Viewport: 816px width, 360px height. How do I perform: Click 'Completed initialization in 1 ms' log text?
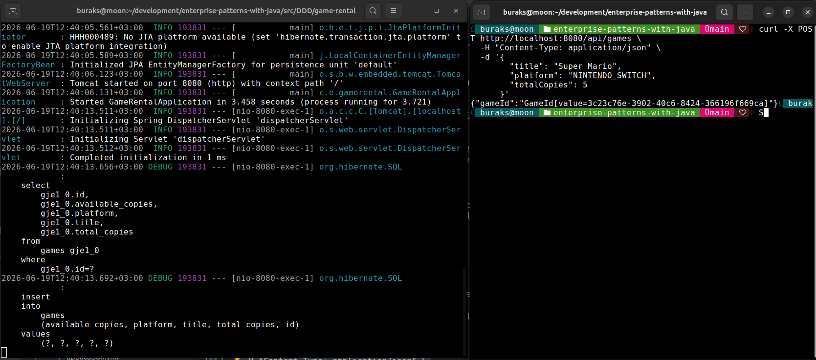(x=148, y=158)
